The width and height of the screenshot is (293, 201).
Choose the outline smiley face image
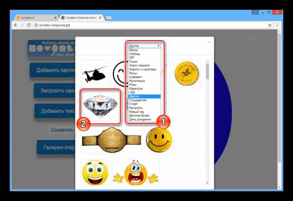click(x=119, y=74)
